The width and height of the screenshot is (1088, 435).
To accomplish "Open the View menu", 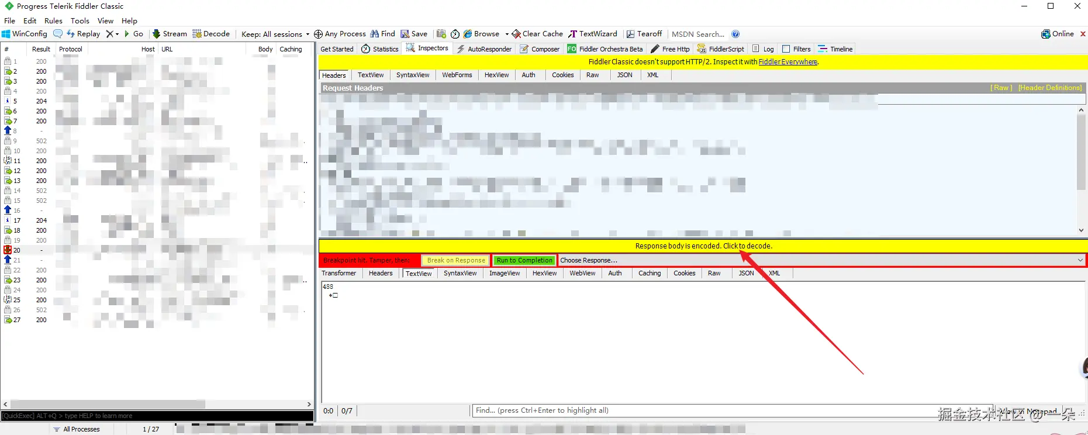I will (105, 20).
